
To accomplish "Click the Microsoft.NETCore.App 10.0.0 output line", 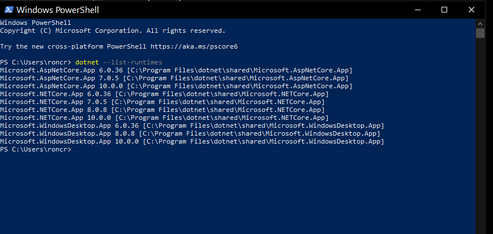I will (x=164, y=118).
